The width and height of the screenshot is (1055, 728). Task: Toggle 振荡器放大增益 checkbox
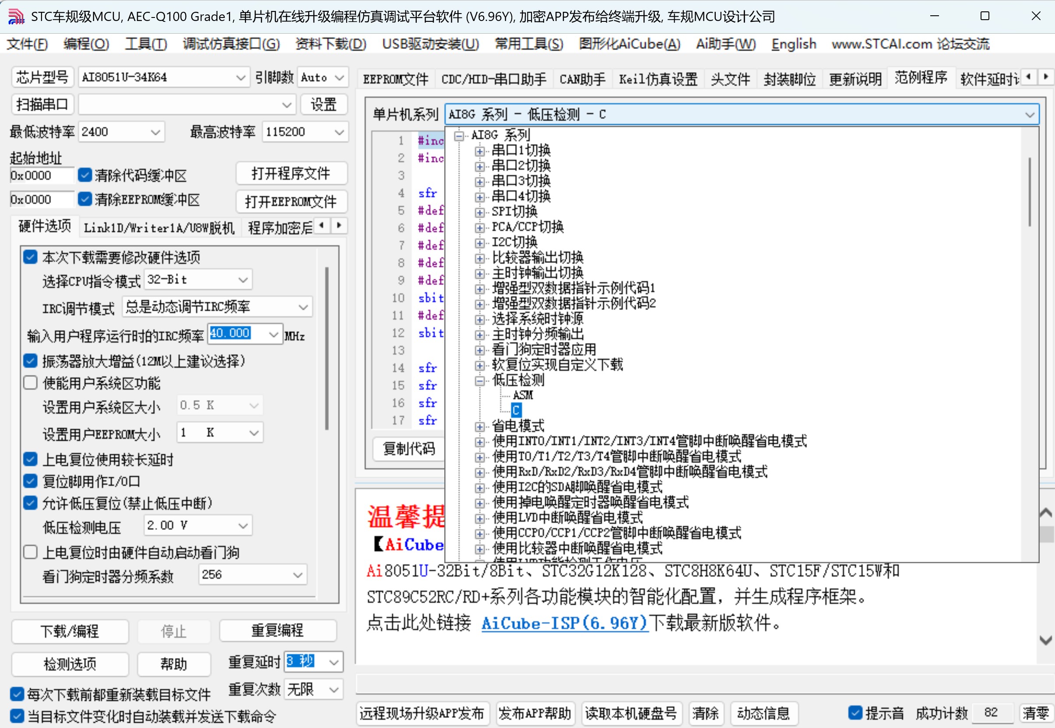(x=30, y=361)
